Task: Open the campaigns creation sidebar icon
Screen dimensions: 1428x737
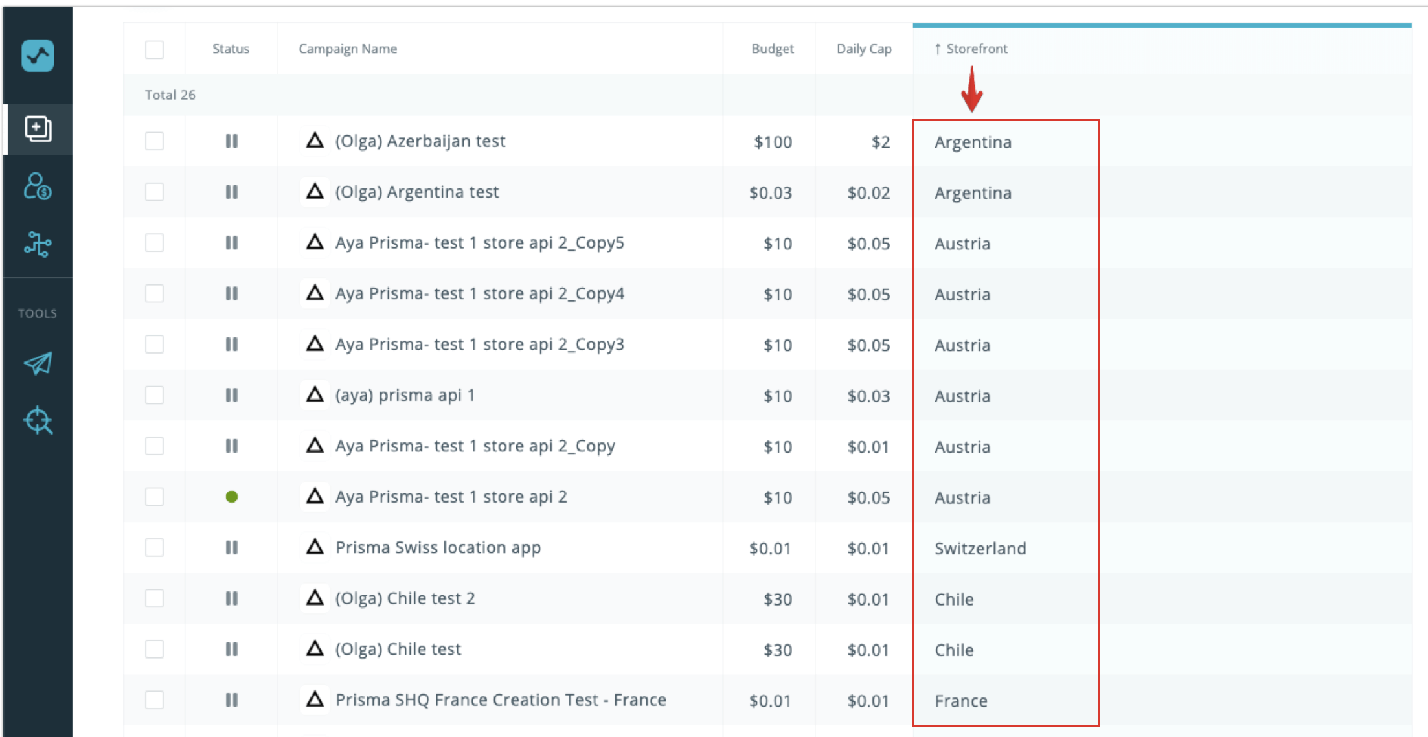Action: point(37,129)
